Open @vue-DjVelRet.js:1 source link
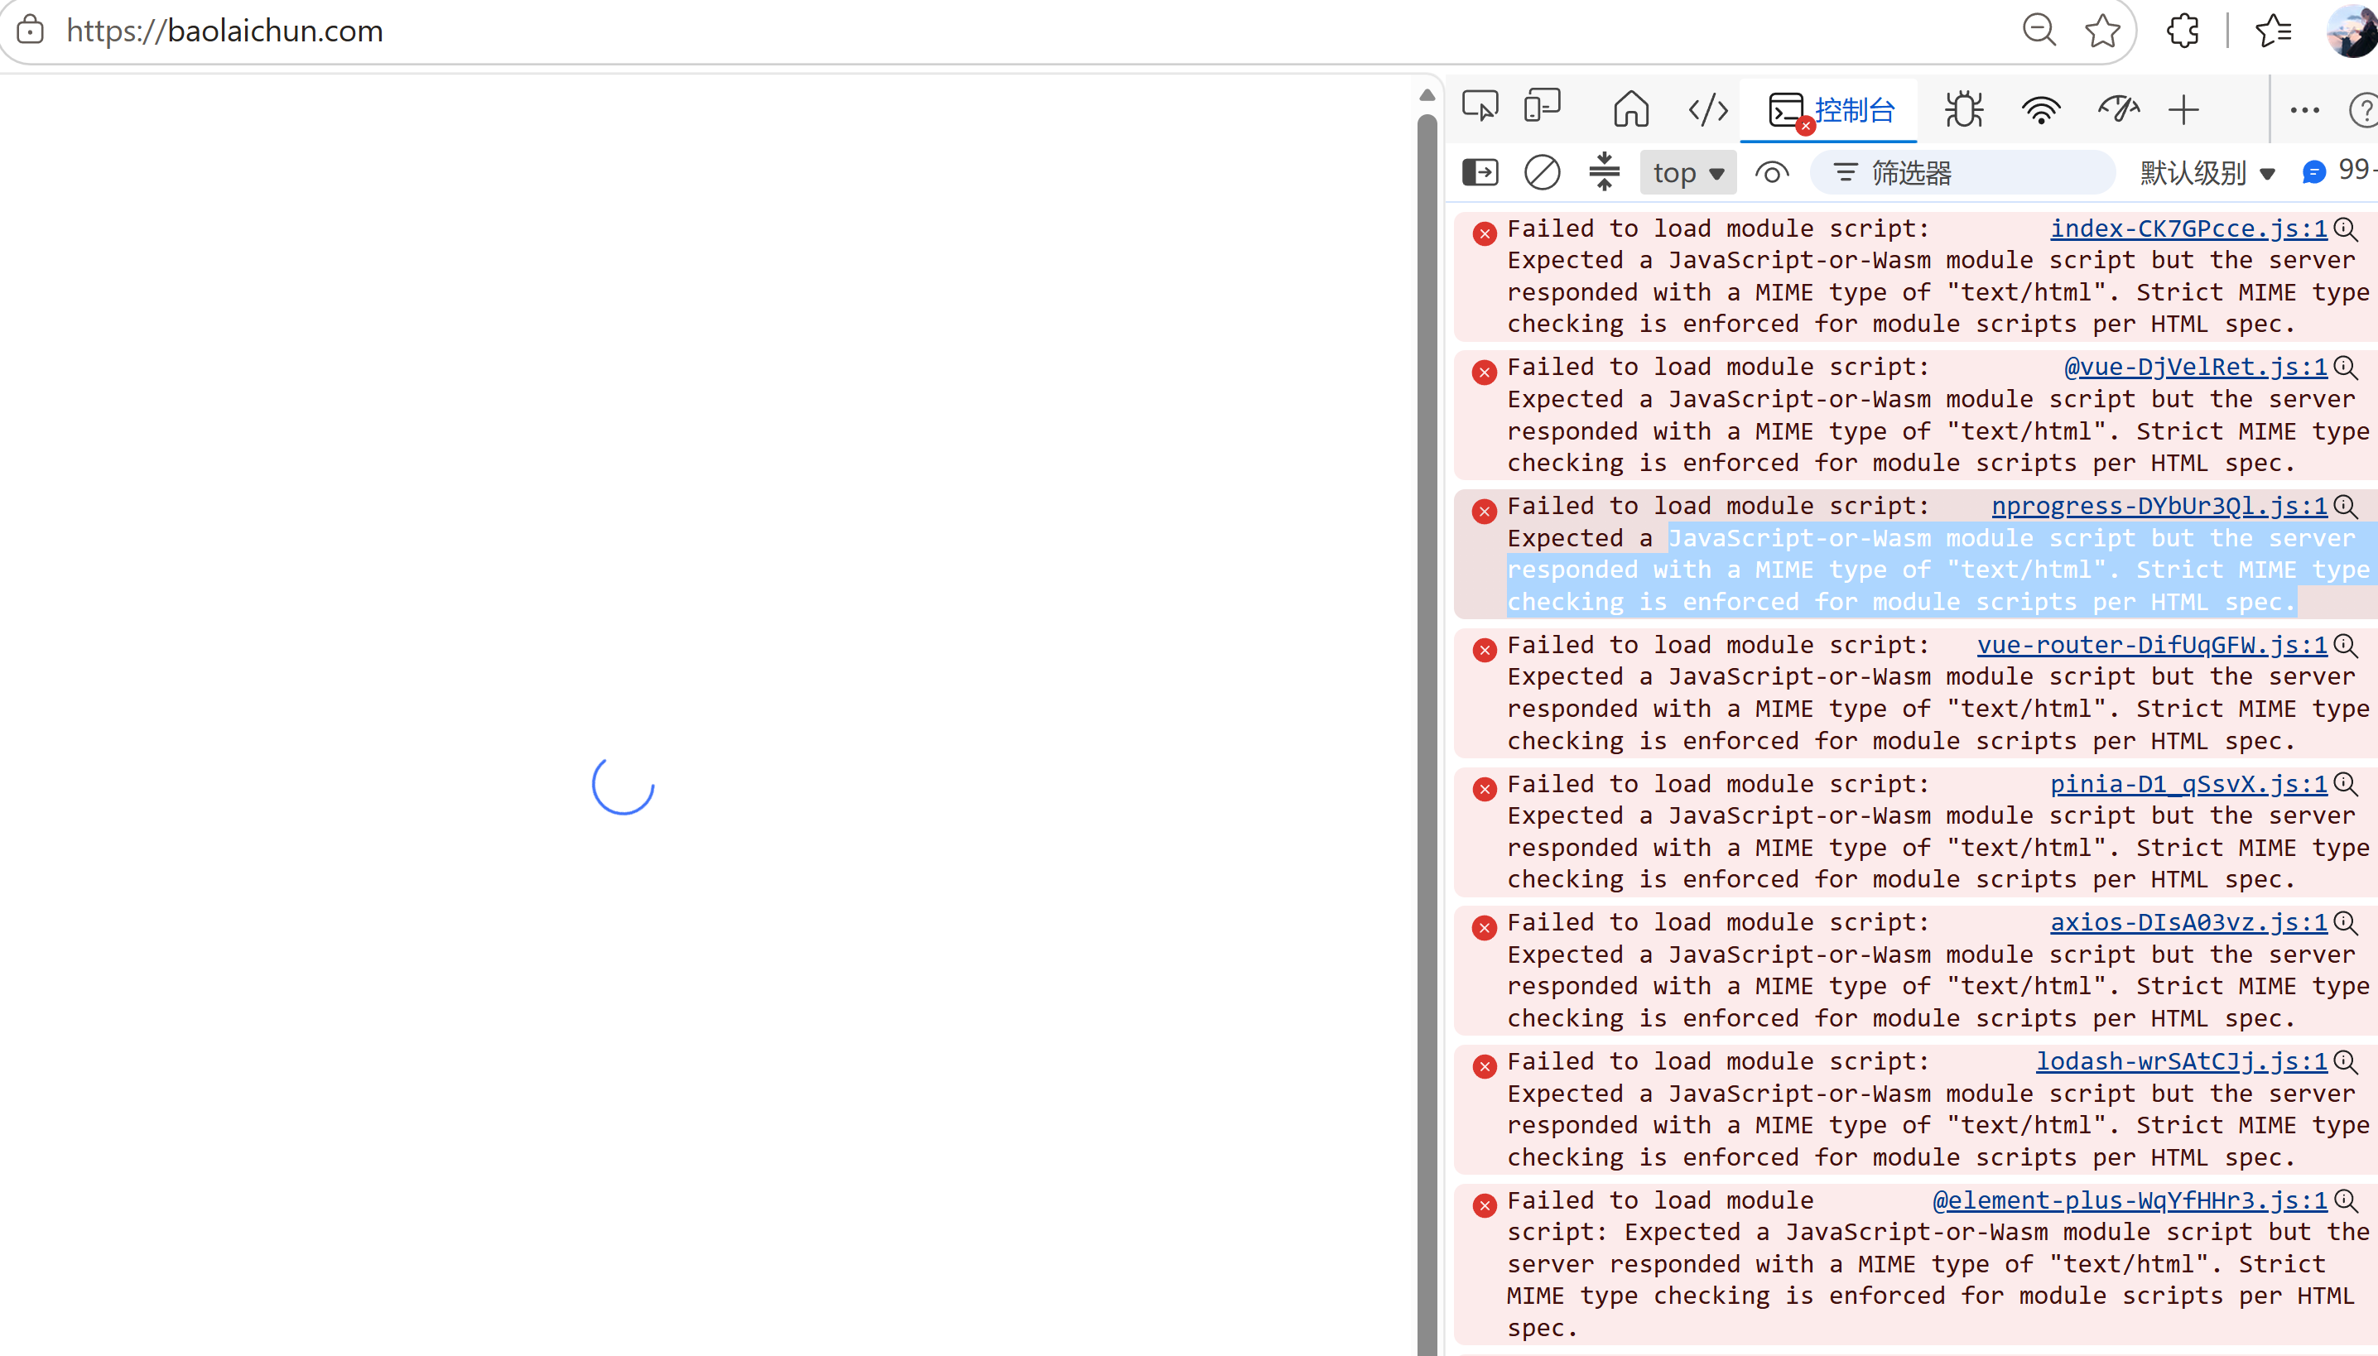Image resolution: width=2378 pixels, height=1356 pixels. [x=2196, y=368]
